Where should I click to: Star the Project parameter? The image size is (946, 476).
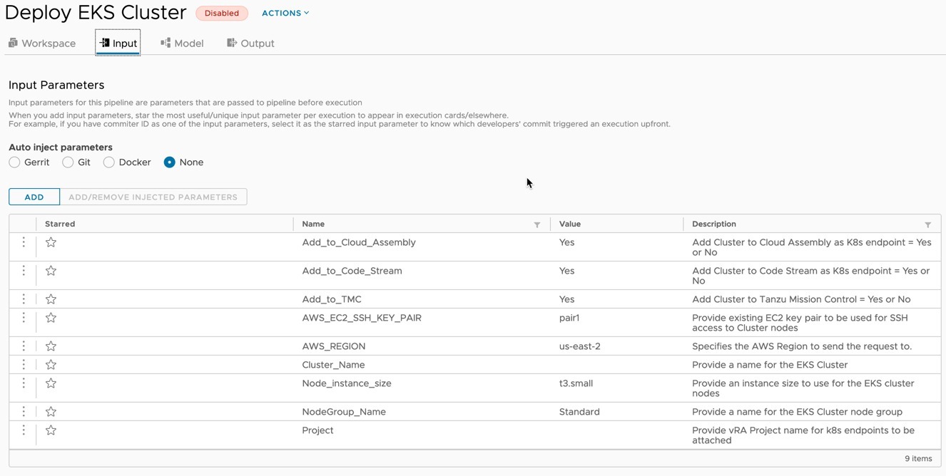pos(51,430)
